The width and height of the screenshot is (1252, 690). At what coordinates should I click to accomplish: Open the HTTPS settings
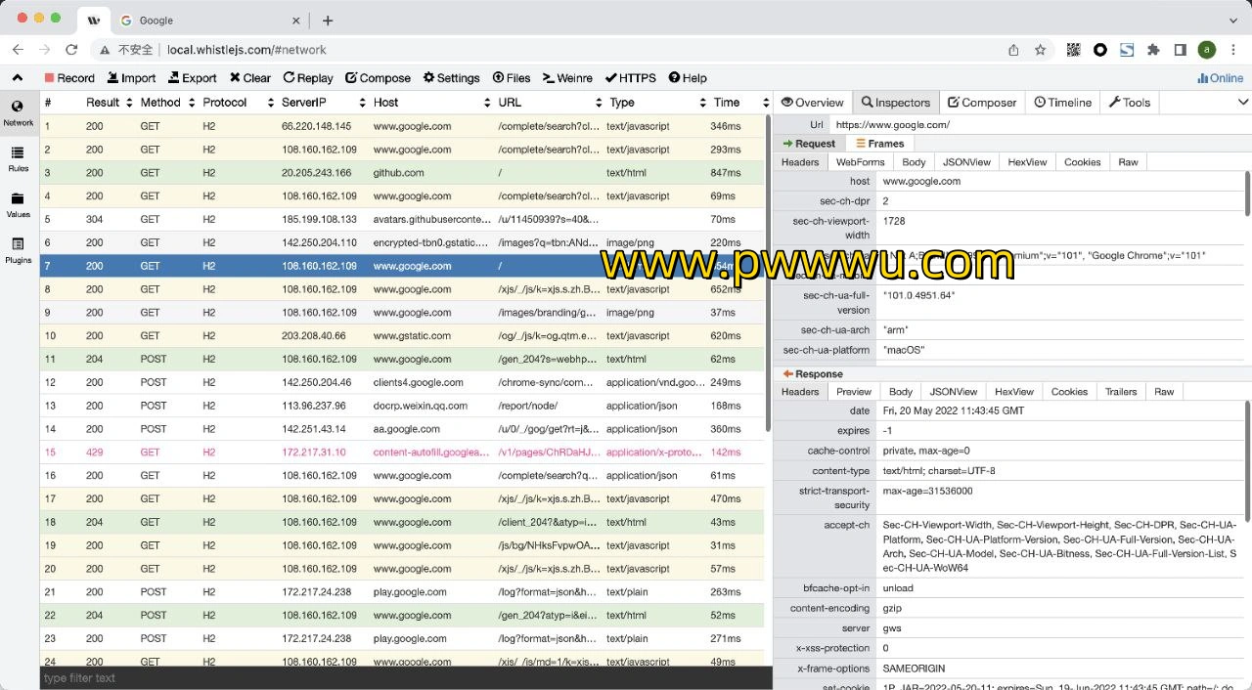pyautogui.click(x=631, y=78)
